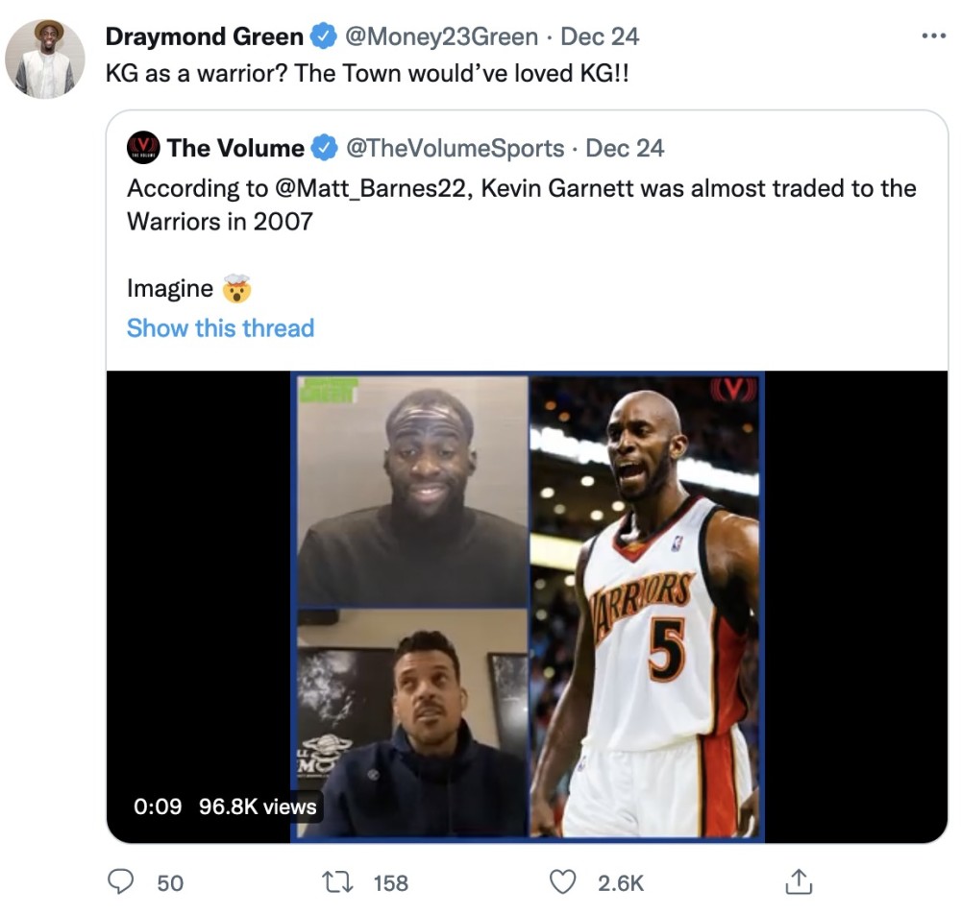The width and height of the screenshot is (961, 915).
Task: Open the share tweet icon
Action: [800, 881]
